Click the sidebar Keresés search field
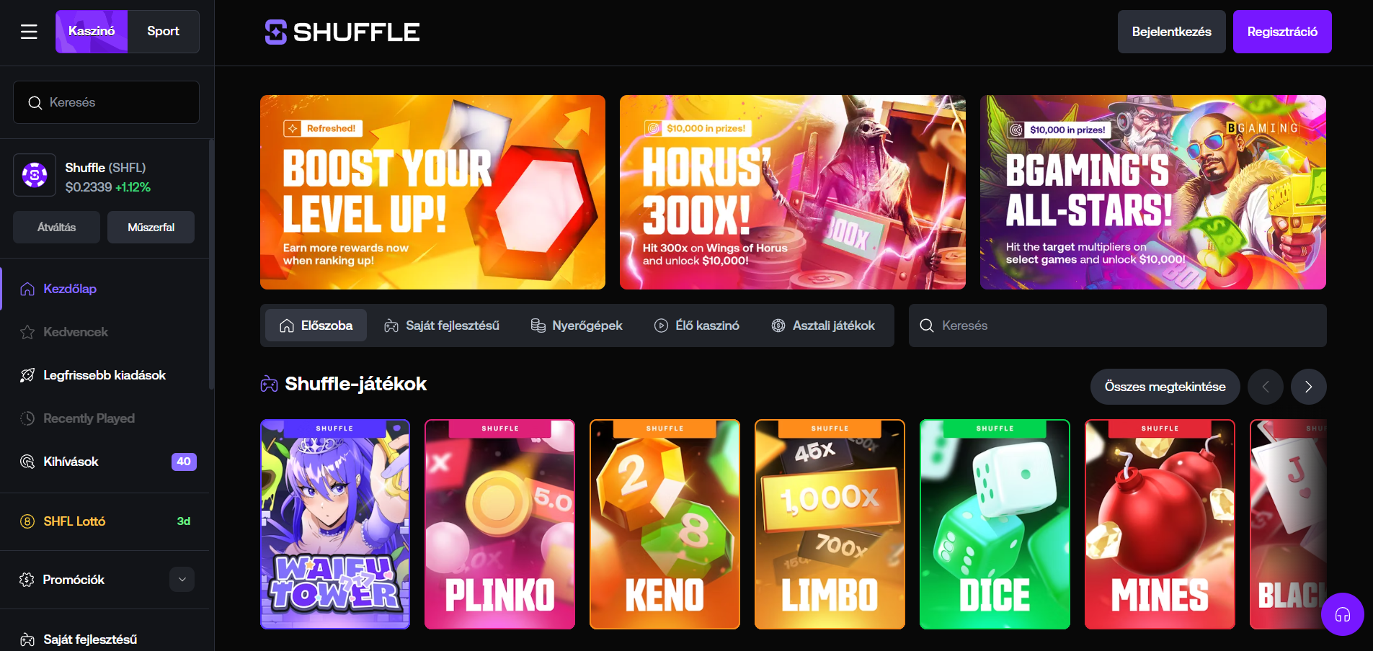This screenshot has width=1373, height=651. tap(106, 102)
